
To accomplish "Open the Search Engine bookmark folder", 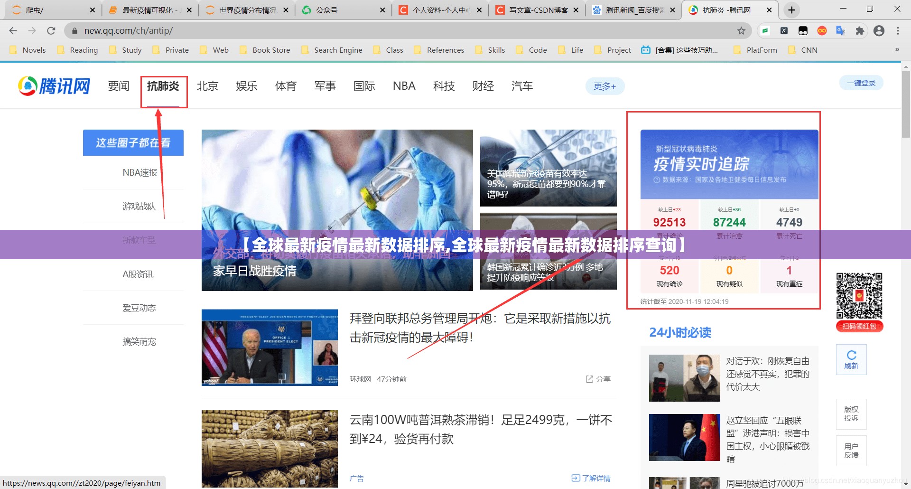I will pyautogui.click(x=332, y=50).
